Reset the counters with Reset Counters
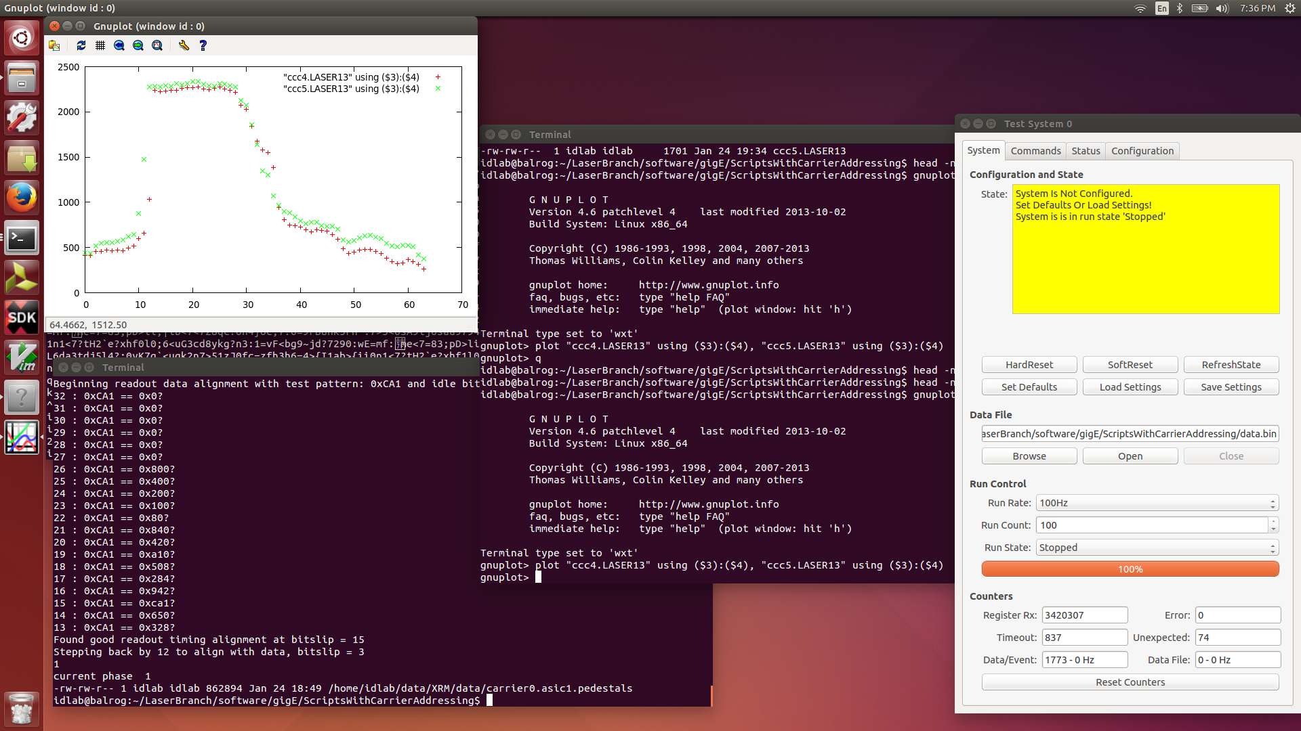Viewport: 1301px width, 731px height. coord(1130,682)
